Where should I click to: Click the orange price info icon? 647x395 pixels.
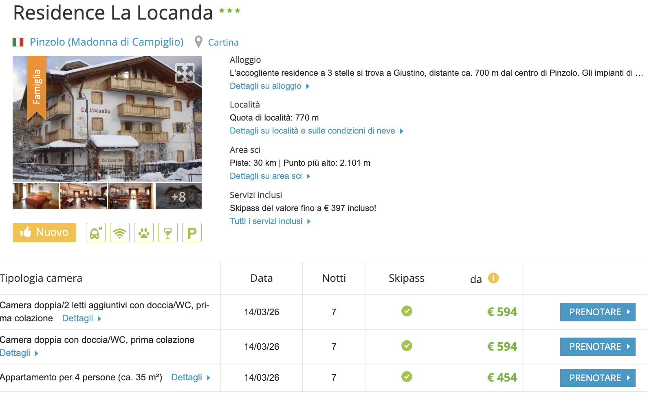pyautogui.click(x=493, y=278)
